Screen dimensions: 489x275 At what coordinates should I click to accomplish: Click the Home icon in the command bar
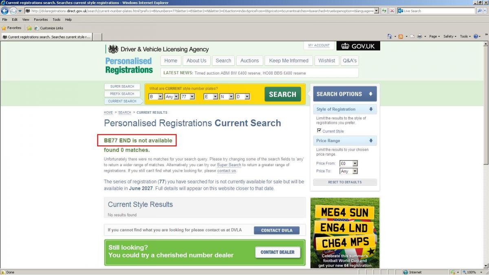coord(390,36)
